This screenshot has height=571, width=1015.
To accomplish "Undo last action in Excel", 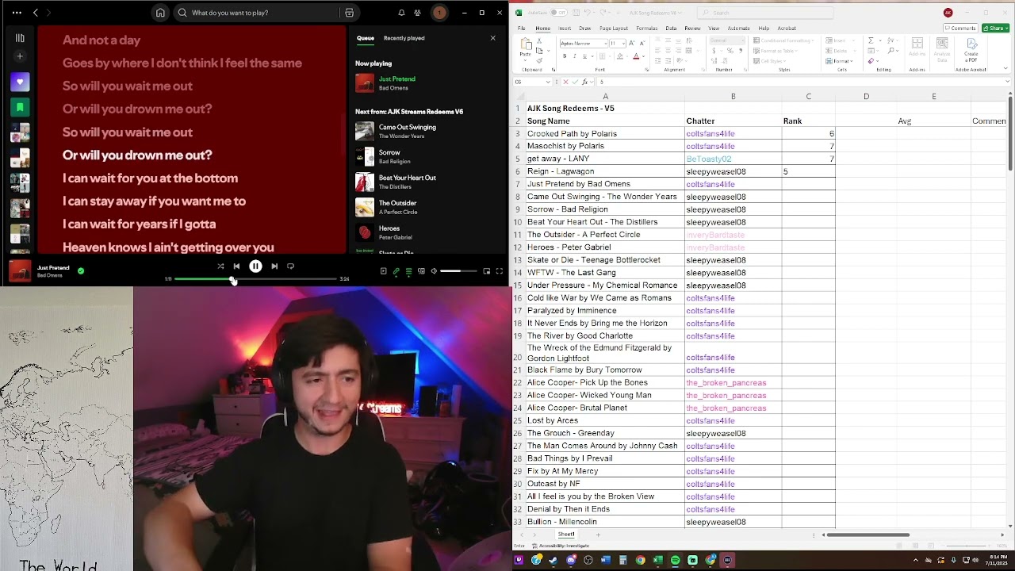I will pos(589,13).
